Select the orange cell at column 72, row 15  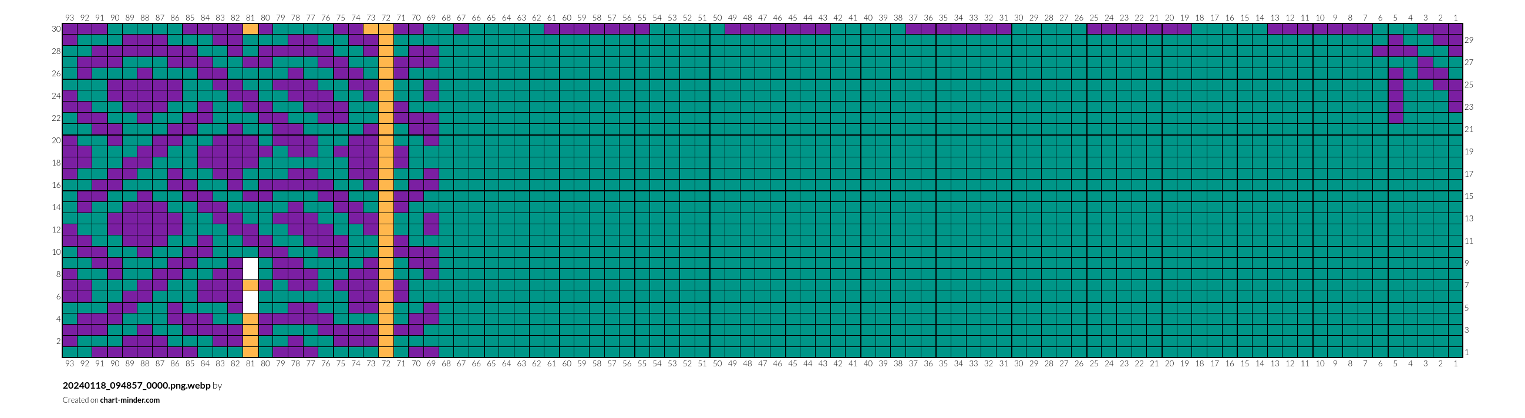(x=386, y=196)
